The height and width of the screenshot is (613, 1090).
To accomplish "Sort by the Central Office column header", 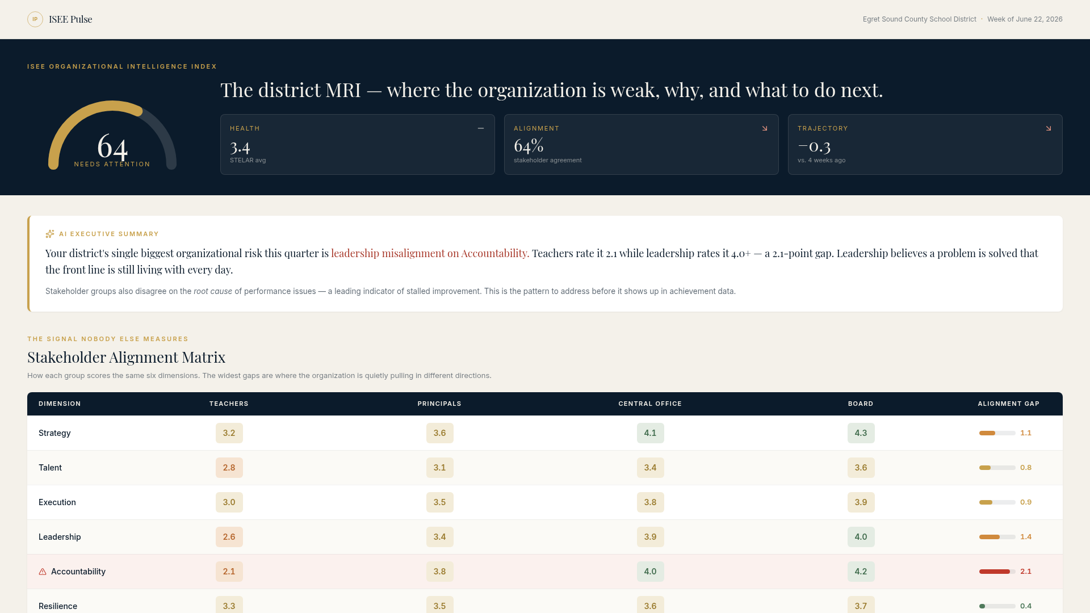I will click(x=650, y=404).
